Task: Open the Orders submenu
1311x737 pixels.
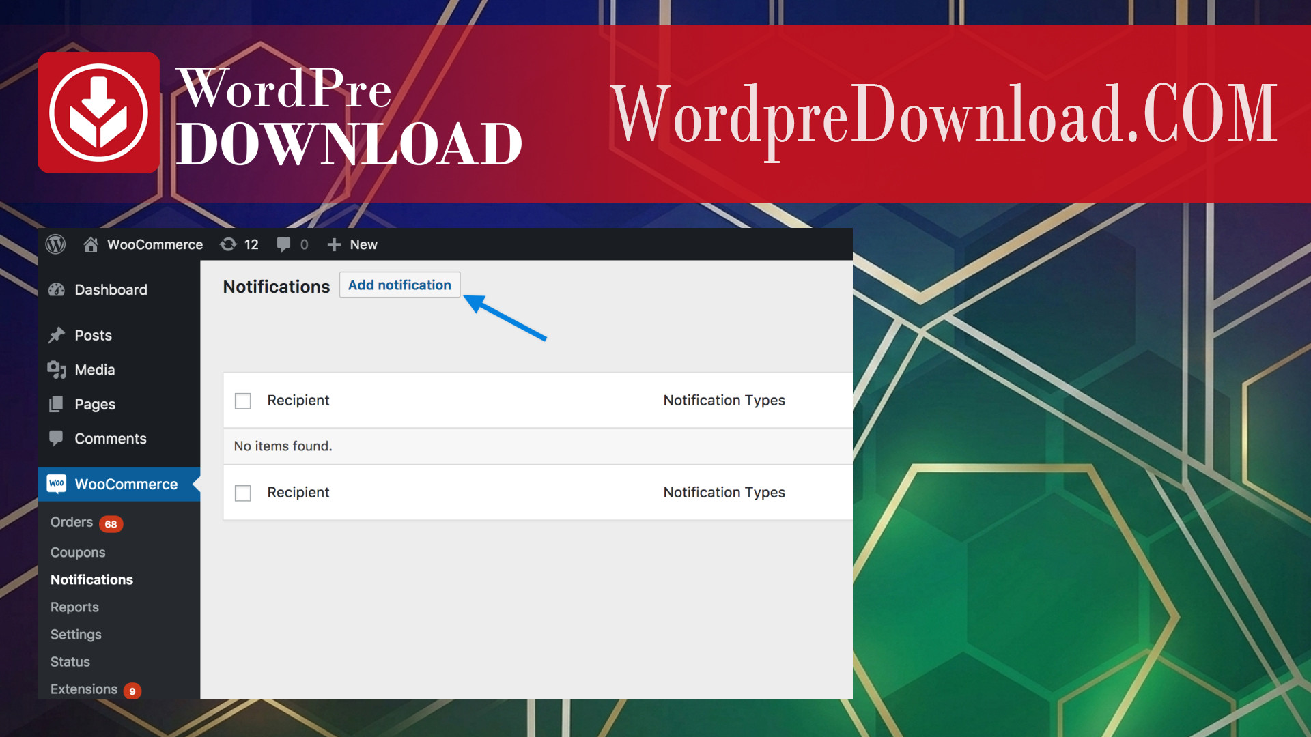Action: point(72,522)
